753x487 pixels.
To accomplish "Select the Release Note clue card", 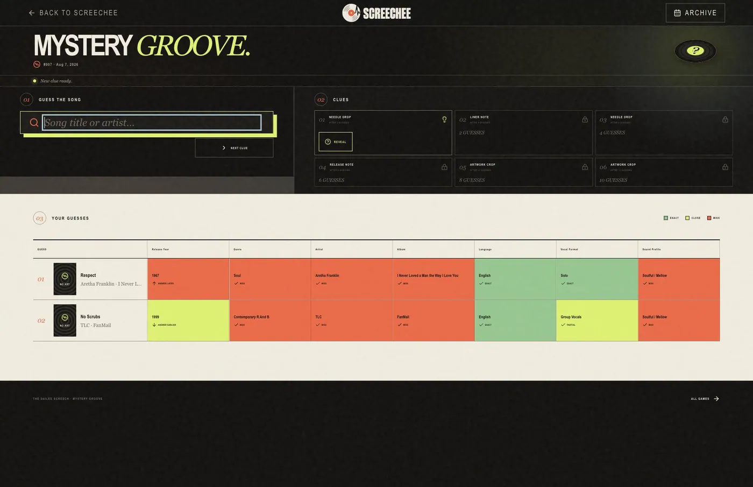I will [383, 172].
